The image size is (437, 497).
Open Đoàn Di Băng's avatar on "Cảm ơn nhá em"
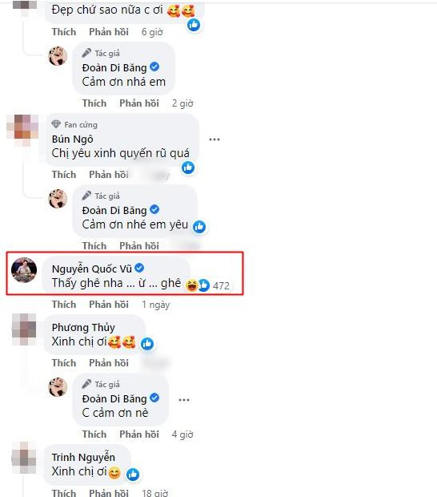(x=58, y=56)
